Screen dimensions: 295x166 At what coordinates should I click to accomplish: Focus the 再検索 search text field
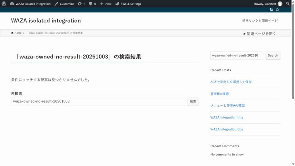98,102
